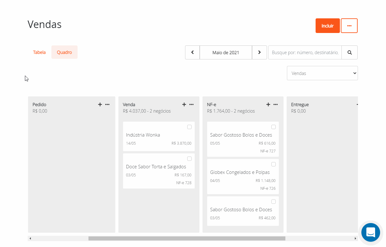Click the search magnifier icon

[350, 53]
